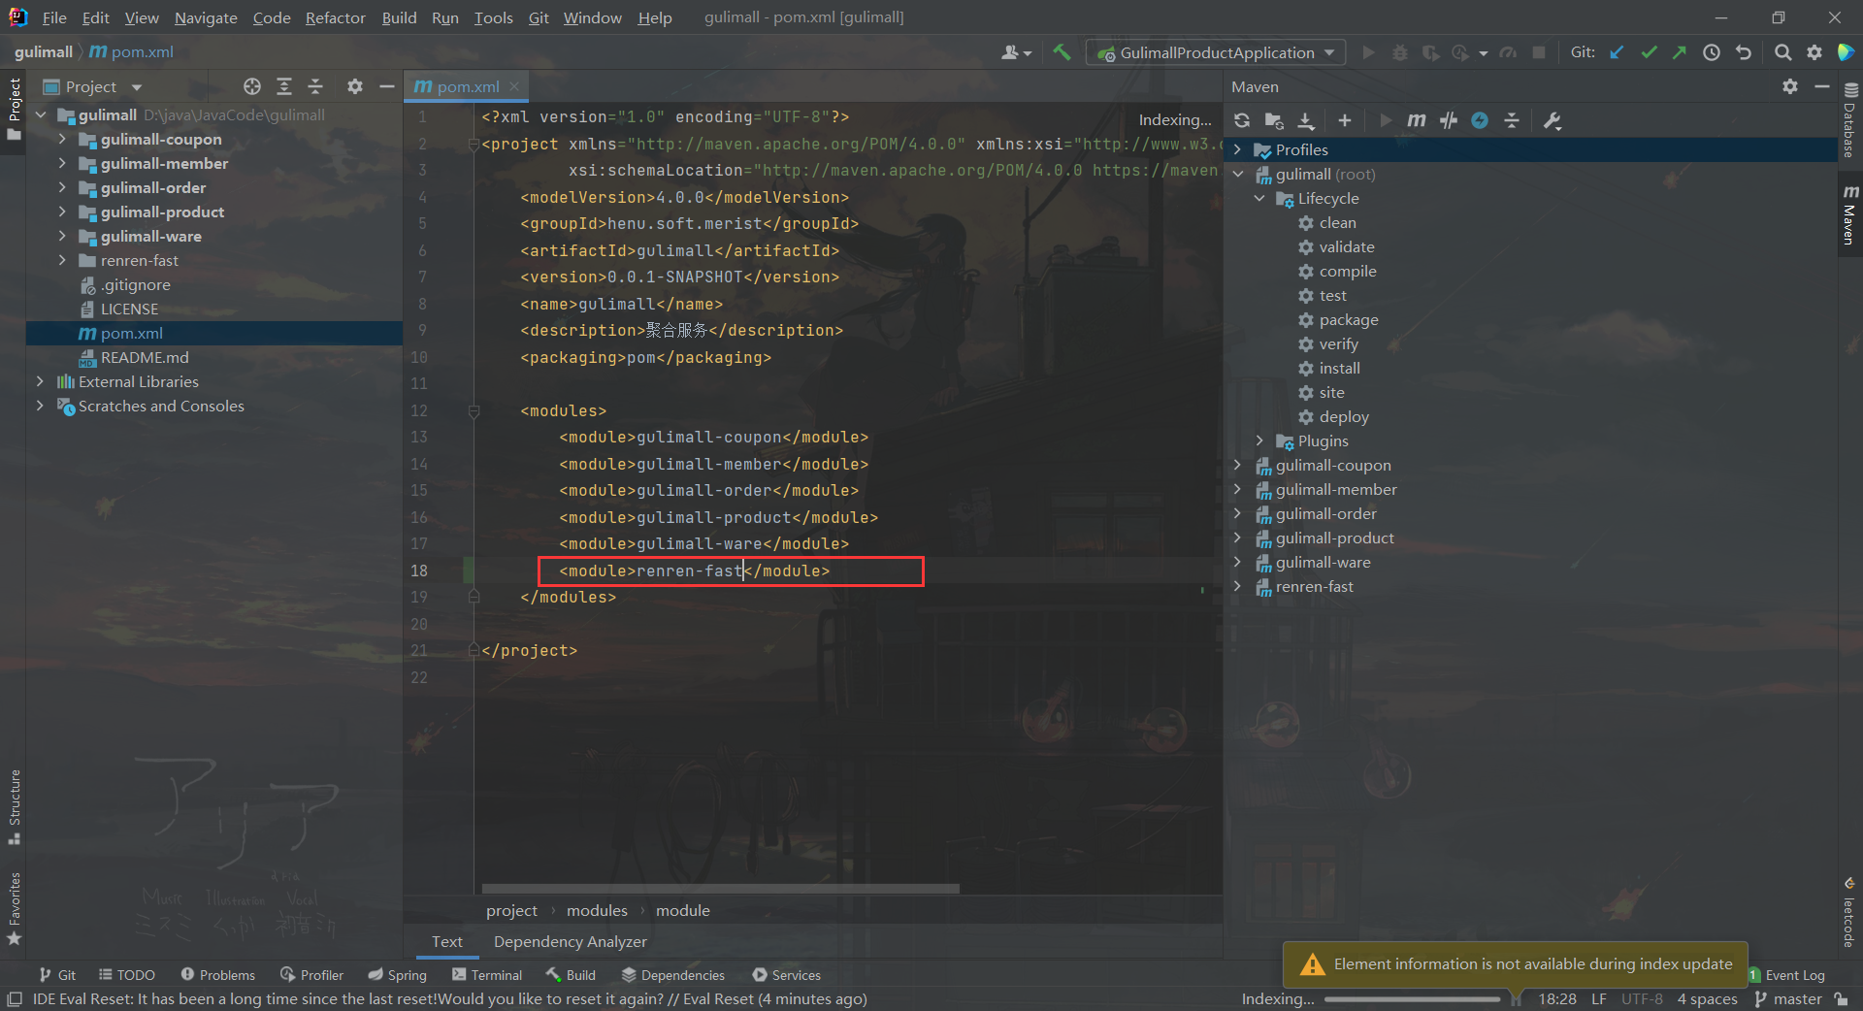Open Project view dropdown
The height and width of the screenshot is (1011, 1863).
tap(93, 86)
